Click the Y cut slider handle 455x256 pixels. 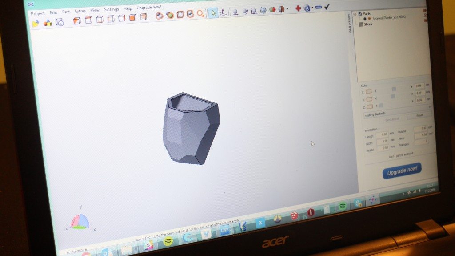coord(393,96)
